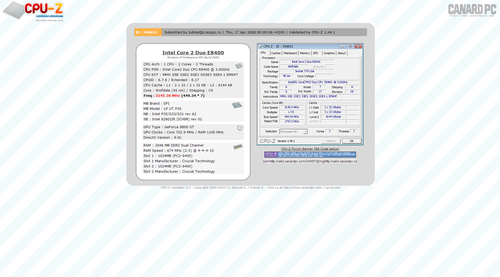Click the CPU-Z Validator 3.2 copyright footer
Screen dimensions: 500x277
(250, 187)
